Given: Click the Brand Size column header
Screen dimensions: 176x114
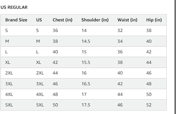Looking at the screenshot, I should [x=16, y=20].
